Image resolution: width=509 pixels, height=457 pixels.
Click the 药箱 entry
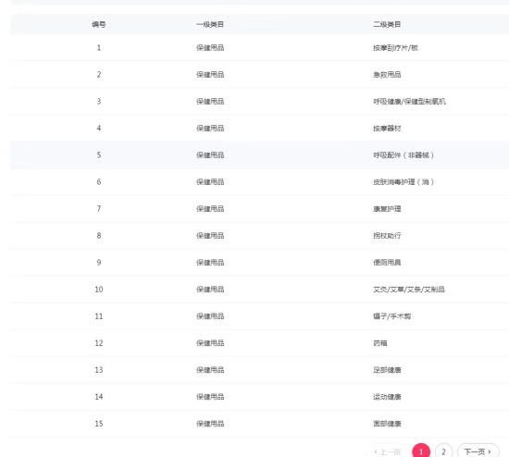(380, 343)
